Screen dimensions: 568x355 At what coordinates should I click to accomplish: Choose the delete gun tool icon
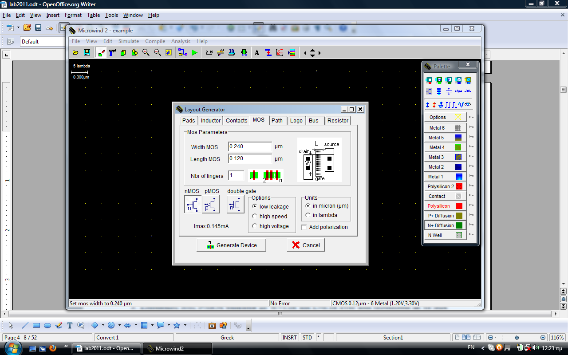click(x=112, y=52)
